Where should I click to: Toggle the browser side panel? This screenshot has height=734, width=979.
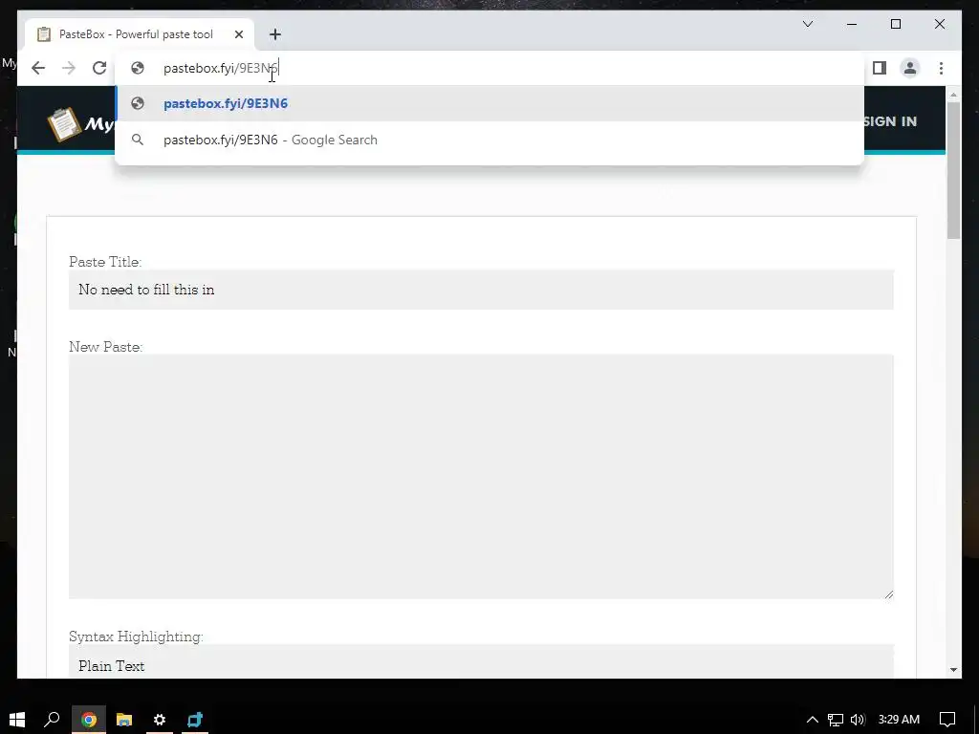pyautogui.click(x=880, y=68)
